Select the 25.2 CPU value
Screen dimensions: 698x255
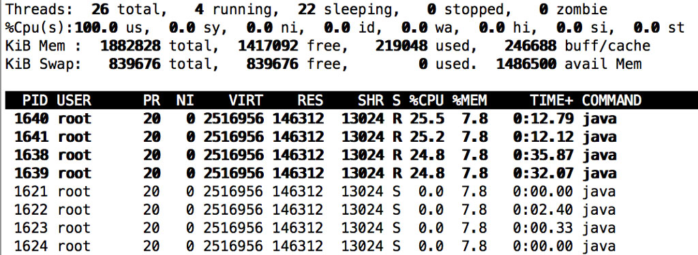[427, 137]
